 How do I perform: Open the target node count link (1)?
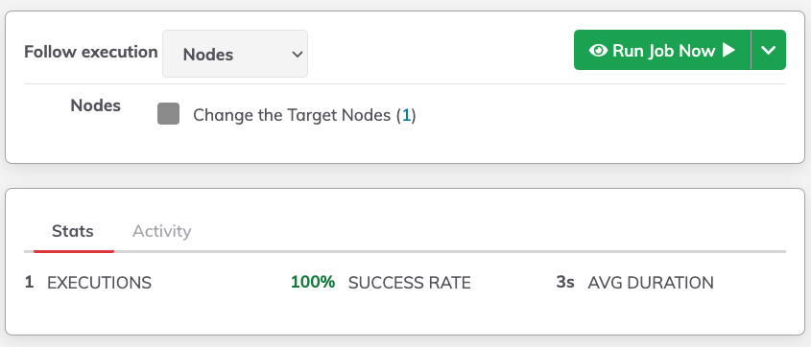tap(407, 115)
